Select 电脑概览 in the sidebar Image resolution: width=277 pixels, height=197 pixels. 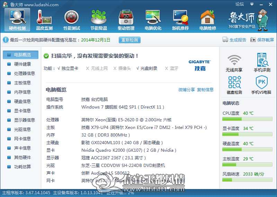[x=20, y=55]
